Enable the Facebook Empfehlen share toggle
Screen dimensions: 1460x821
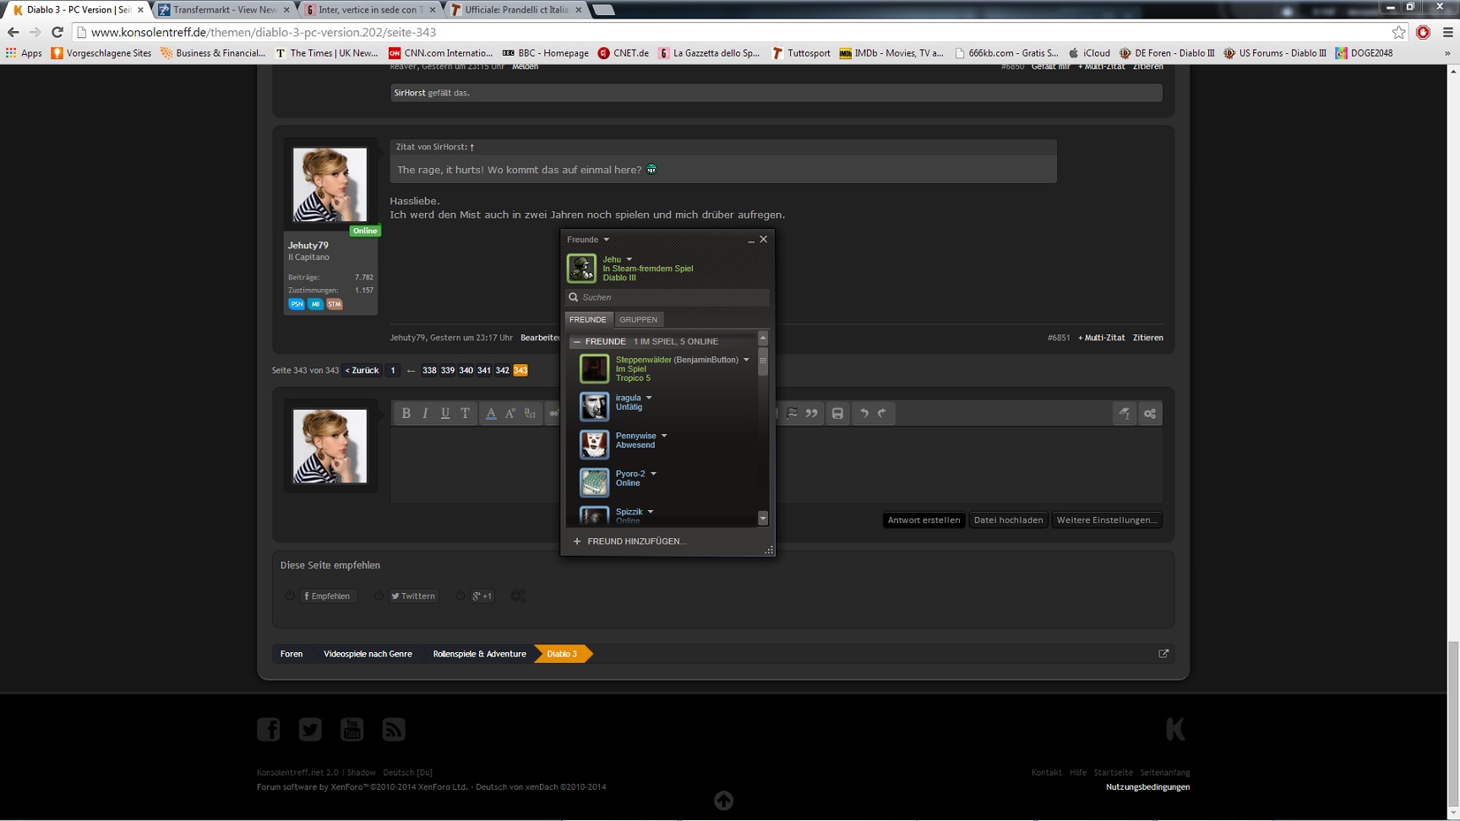pos(291,596)
